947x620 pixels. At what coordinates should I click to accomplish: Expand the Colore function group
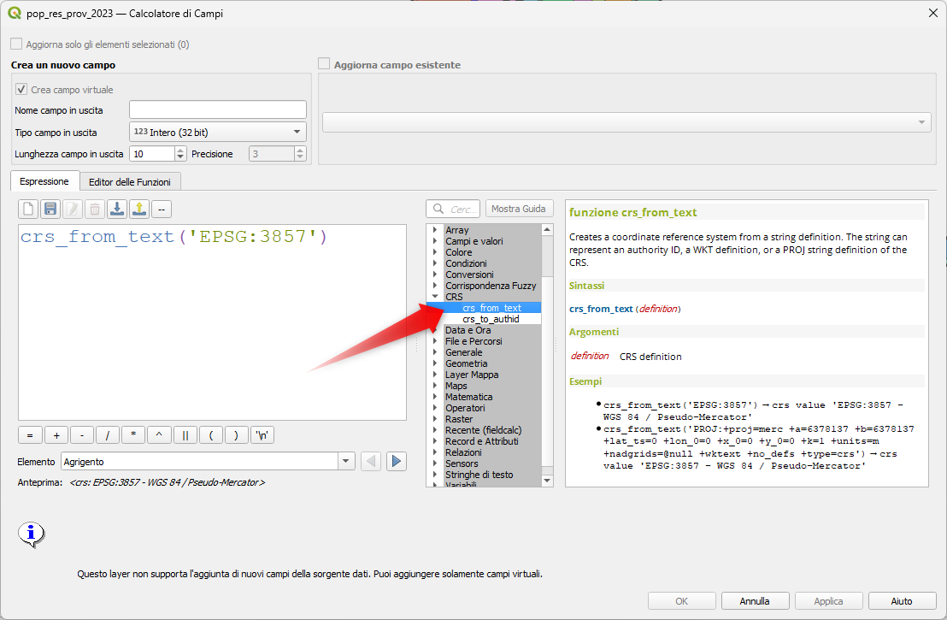pyautogui.click(x=435, y=252)
